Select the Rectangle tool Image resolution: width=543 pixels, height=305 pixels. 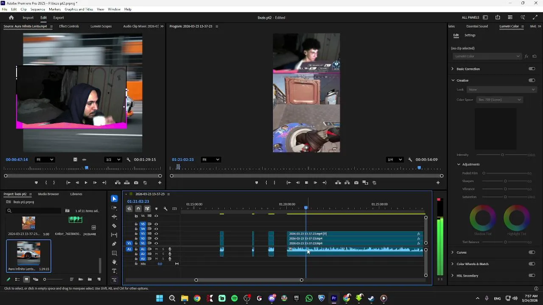pos(114,253)
